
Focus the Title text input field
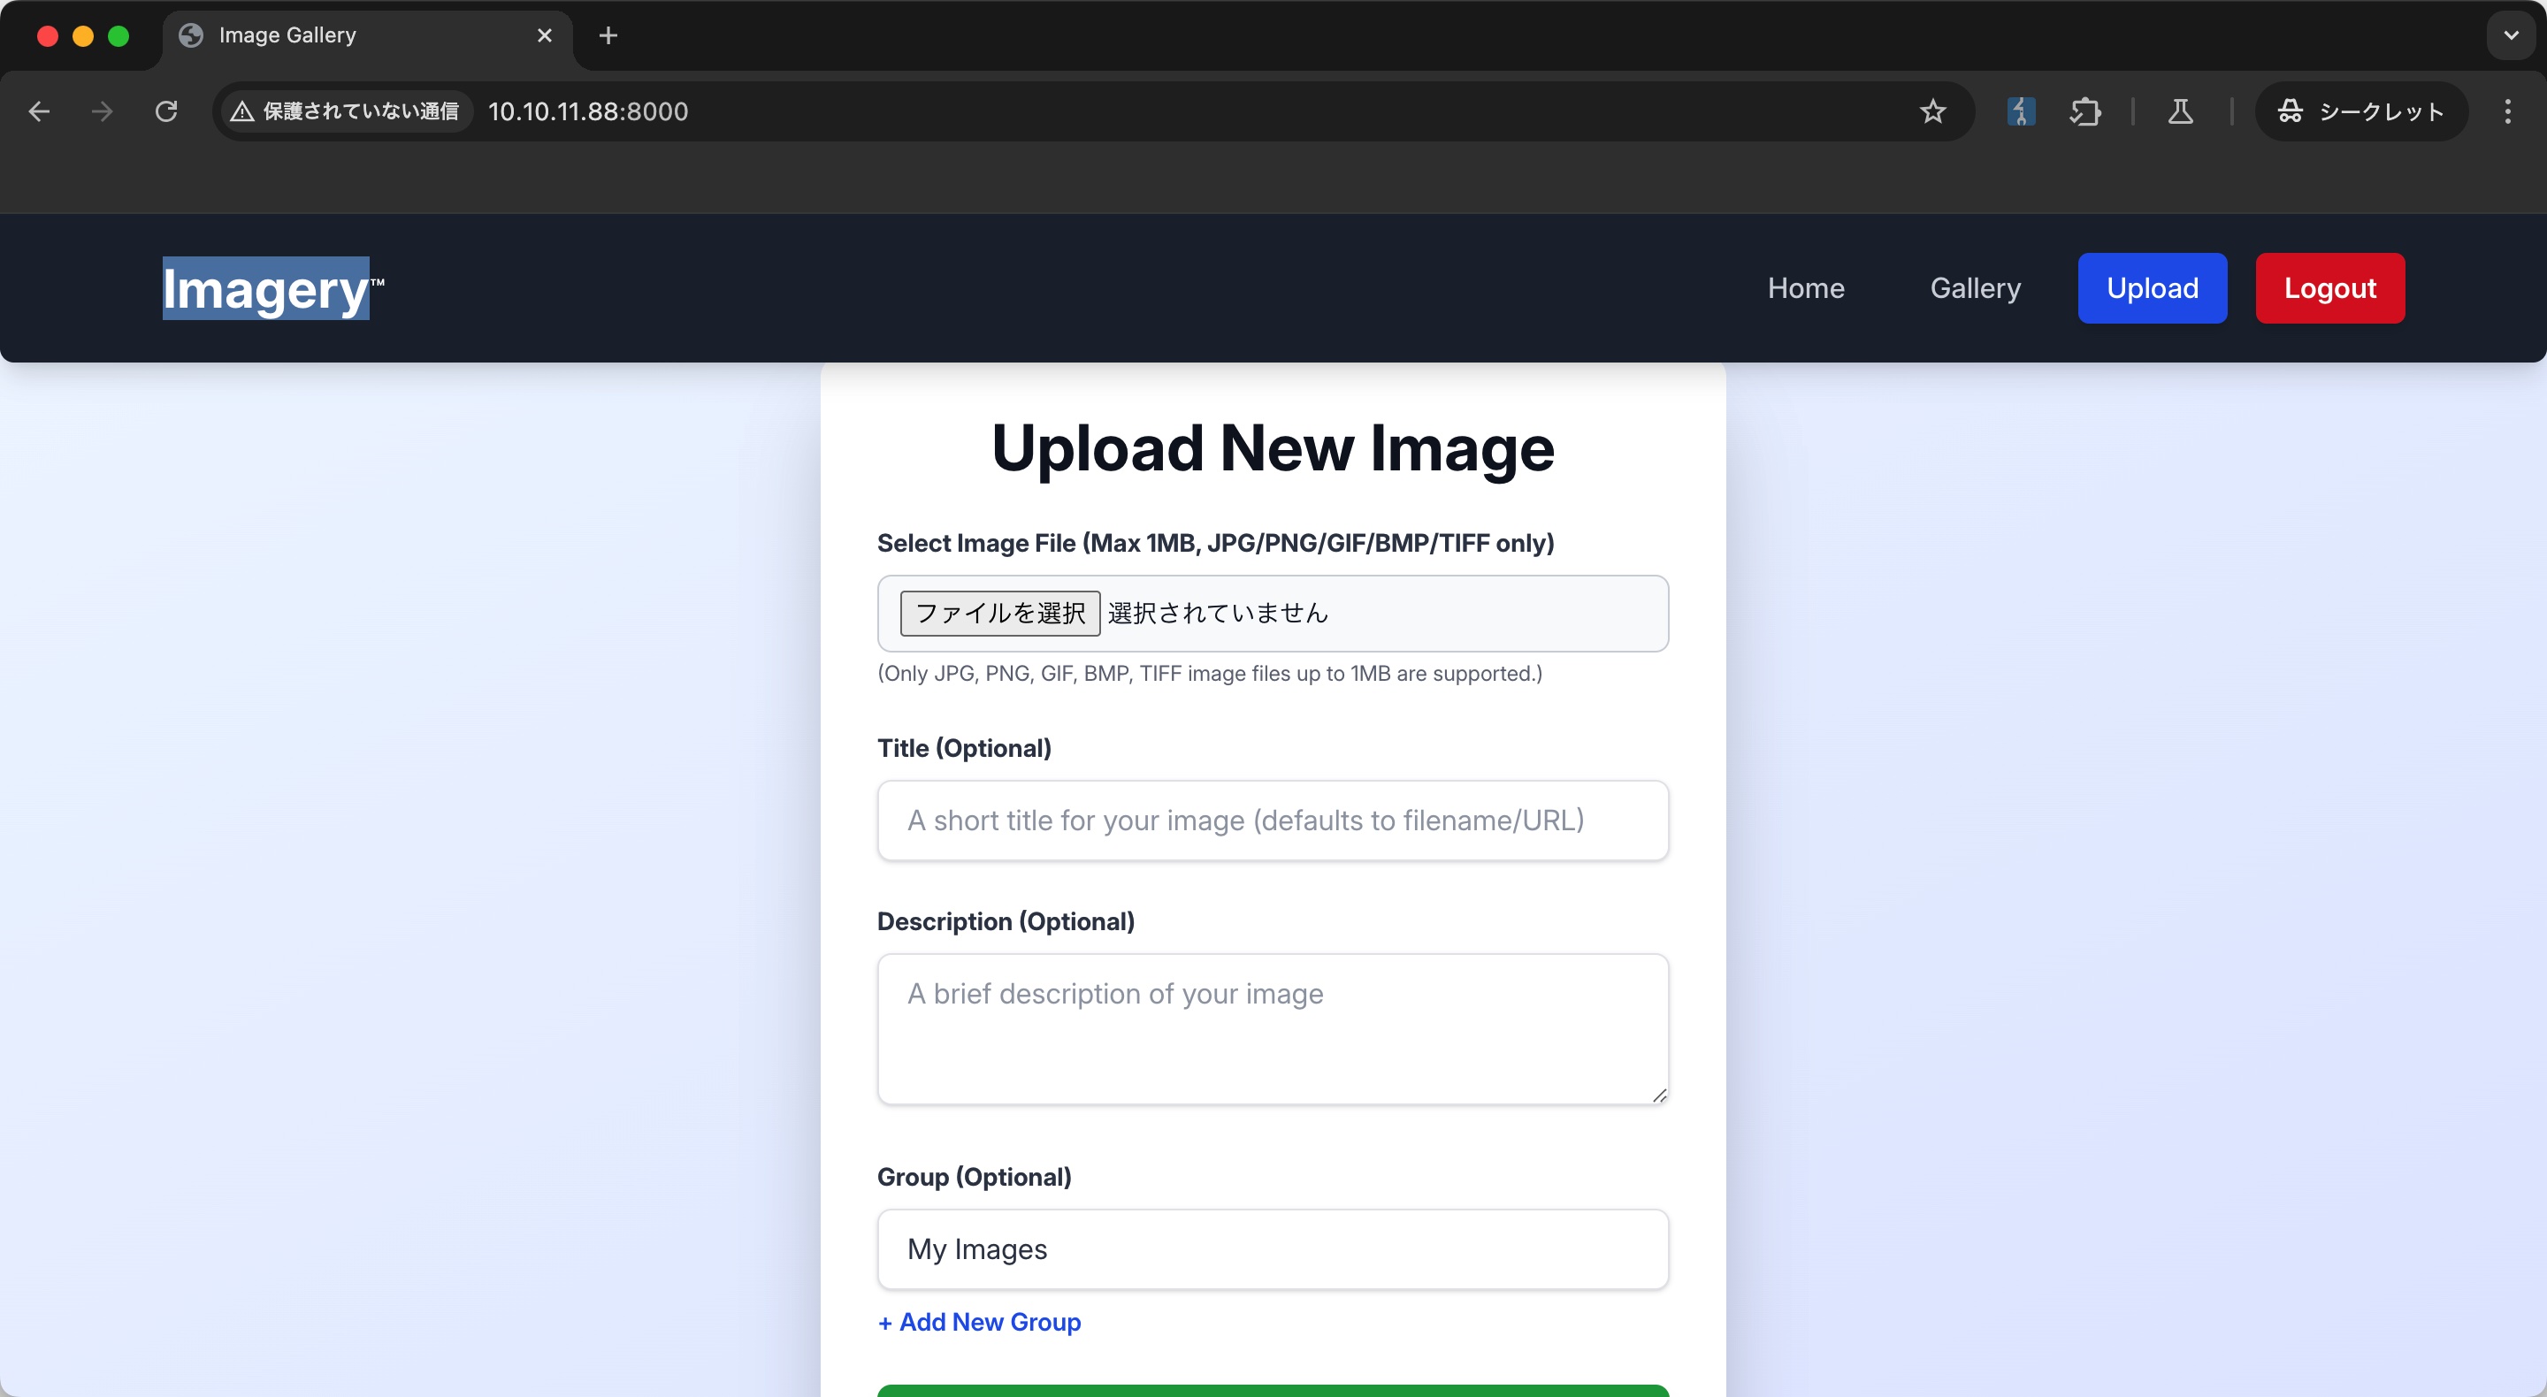1273,821
